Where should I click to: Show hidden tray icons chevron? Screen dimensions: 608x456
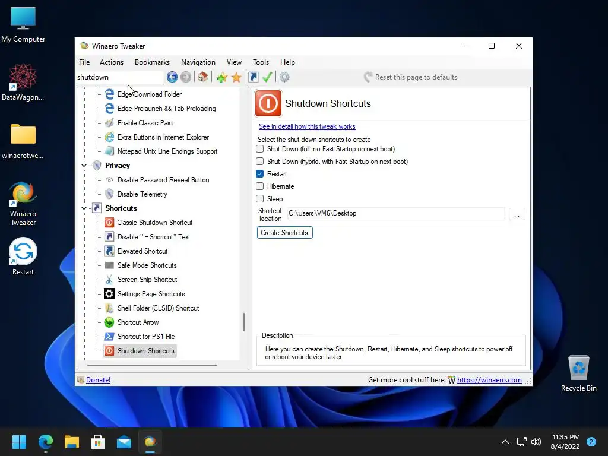click(505, 442)
